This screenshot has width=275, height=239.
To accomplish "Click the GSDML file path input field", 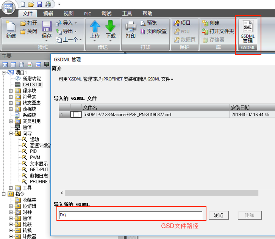I will 131,215.
